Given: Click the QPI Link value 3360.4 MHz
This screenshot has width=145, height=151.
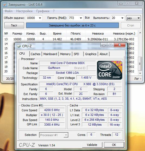Looking at the screenshot, I should (52, 125).
